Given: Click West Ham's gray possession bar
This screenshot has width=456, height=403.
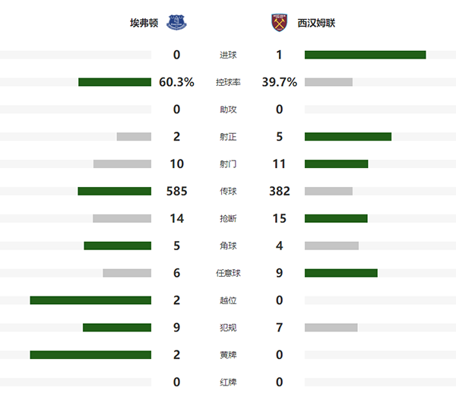Looking at the screenshot, I should coord(328,82).
